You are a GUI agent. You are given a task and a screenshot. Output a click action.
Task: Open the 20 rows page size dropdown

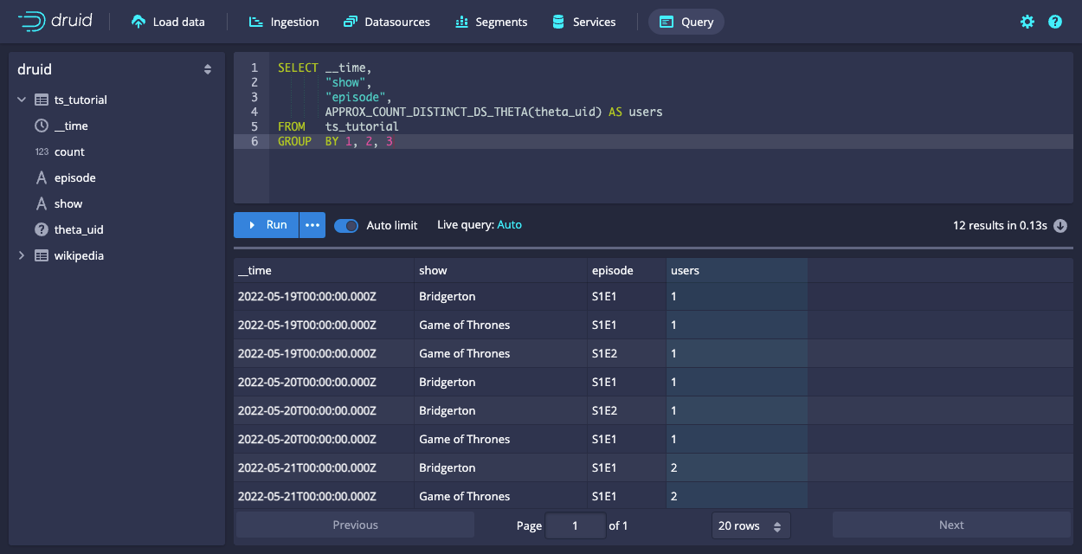(x=750, y=525)
